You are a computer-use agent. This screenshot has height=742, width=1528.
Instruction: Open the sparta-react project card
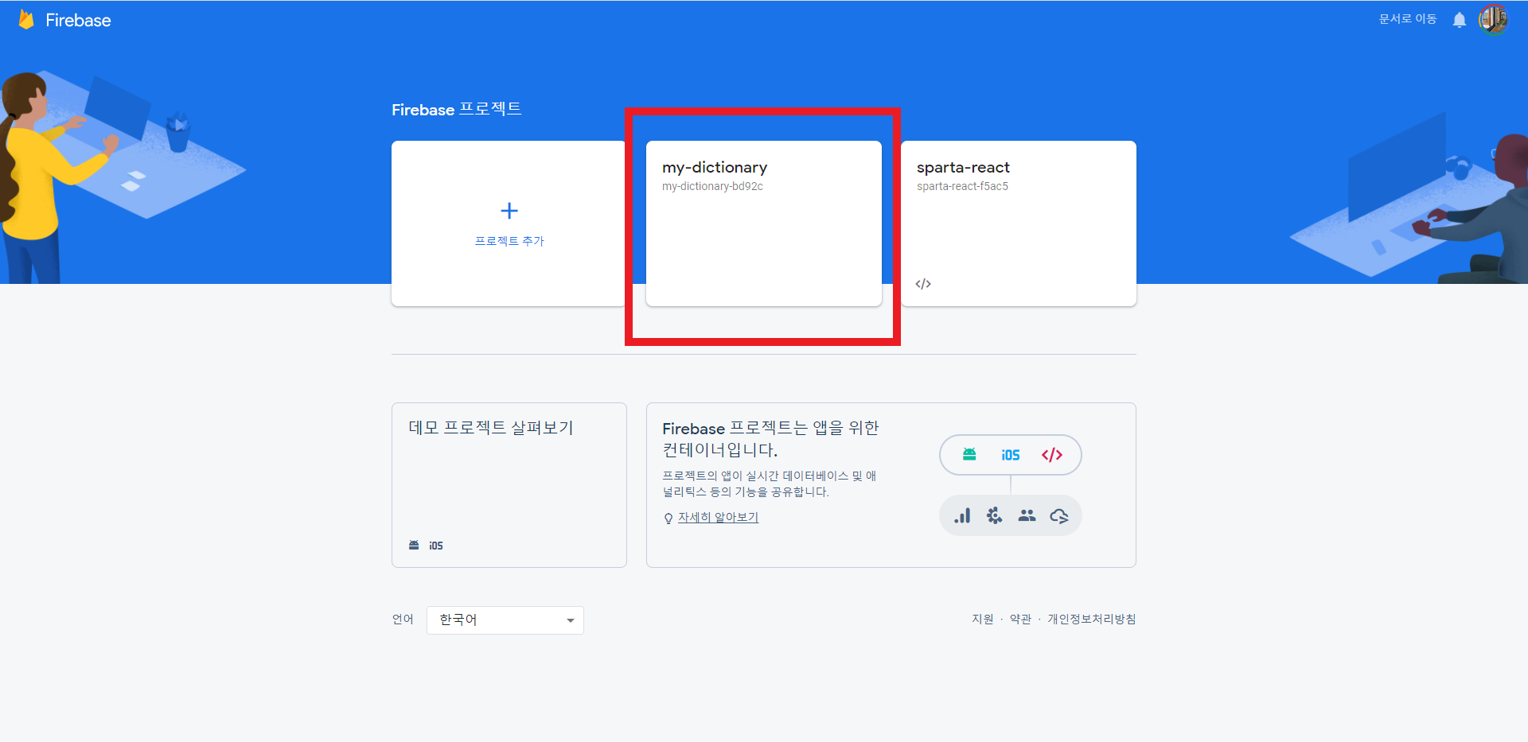point(1019,223)
